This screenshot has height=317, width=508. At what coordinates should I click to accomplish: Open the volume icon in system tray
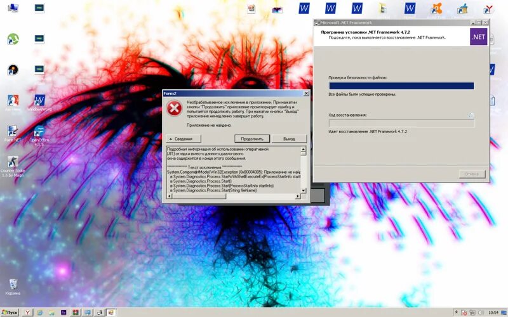coord(481,313)
